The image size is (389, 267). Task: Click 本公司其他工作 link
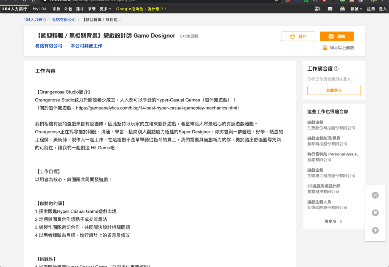point(86,46)
